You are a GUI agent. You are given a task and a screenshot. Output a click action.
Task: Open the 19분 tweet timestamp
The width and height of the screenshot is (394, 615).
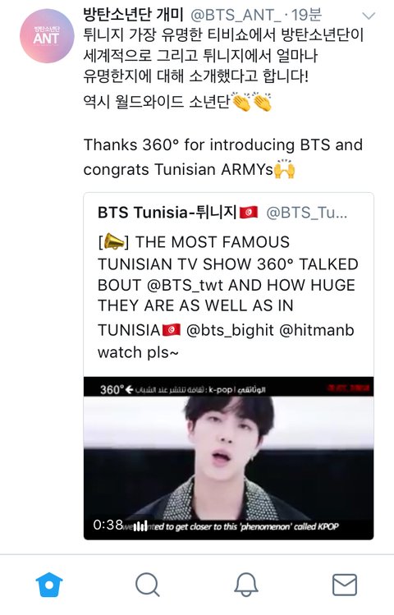click(306, 15)
